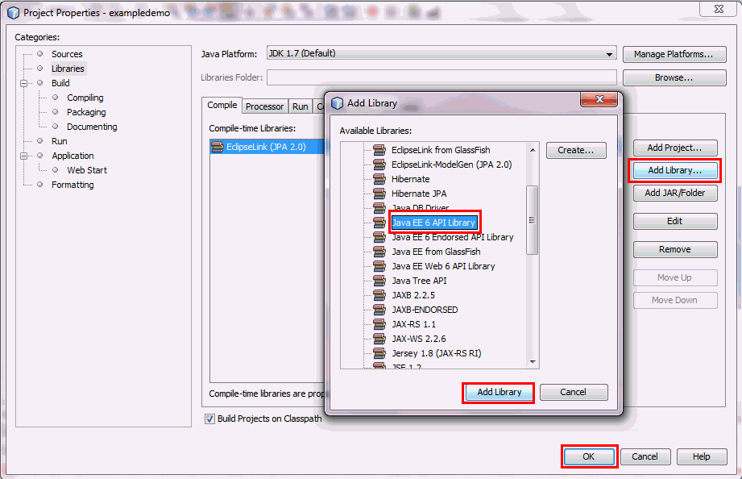742x479 pixels.
Task: Click the Create... library button
Action: (576, 150)
